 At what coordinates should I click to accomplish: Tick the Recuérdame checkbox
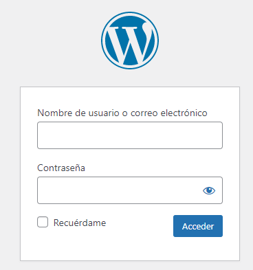pyautogui.click(x=43, y=222)
